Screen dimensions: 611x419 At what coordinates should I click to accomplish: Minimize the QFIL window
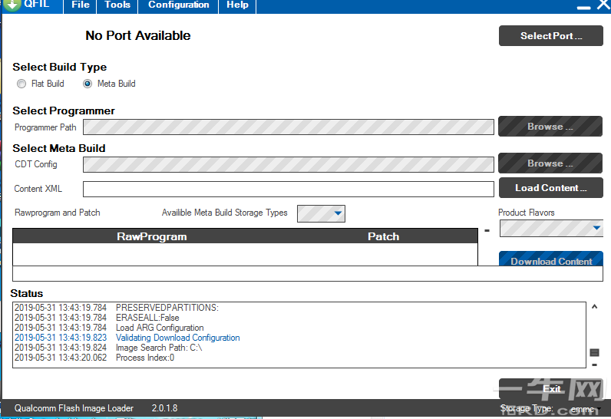click(583, 6)
